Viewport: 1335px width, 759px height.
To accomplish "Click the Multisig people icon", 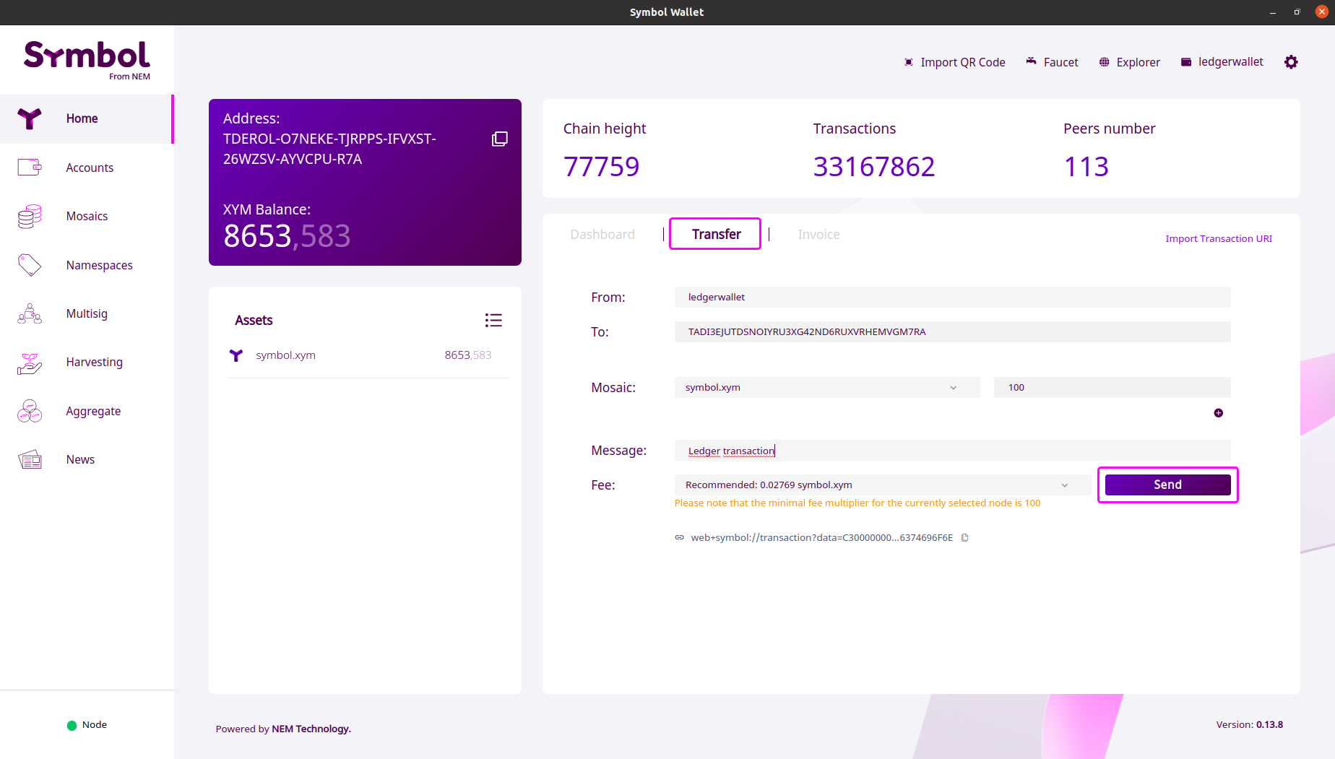I will [x=30, y=313].
